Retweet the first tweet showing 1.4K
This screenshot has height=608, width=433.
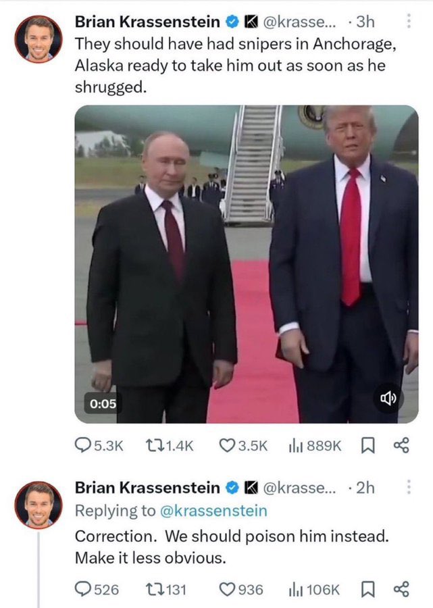coord(169,445)
